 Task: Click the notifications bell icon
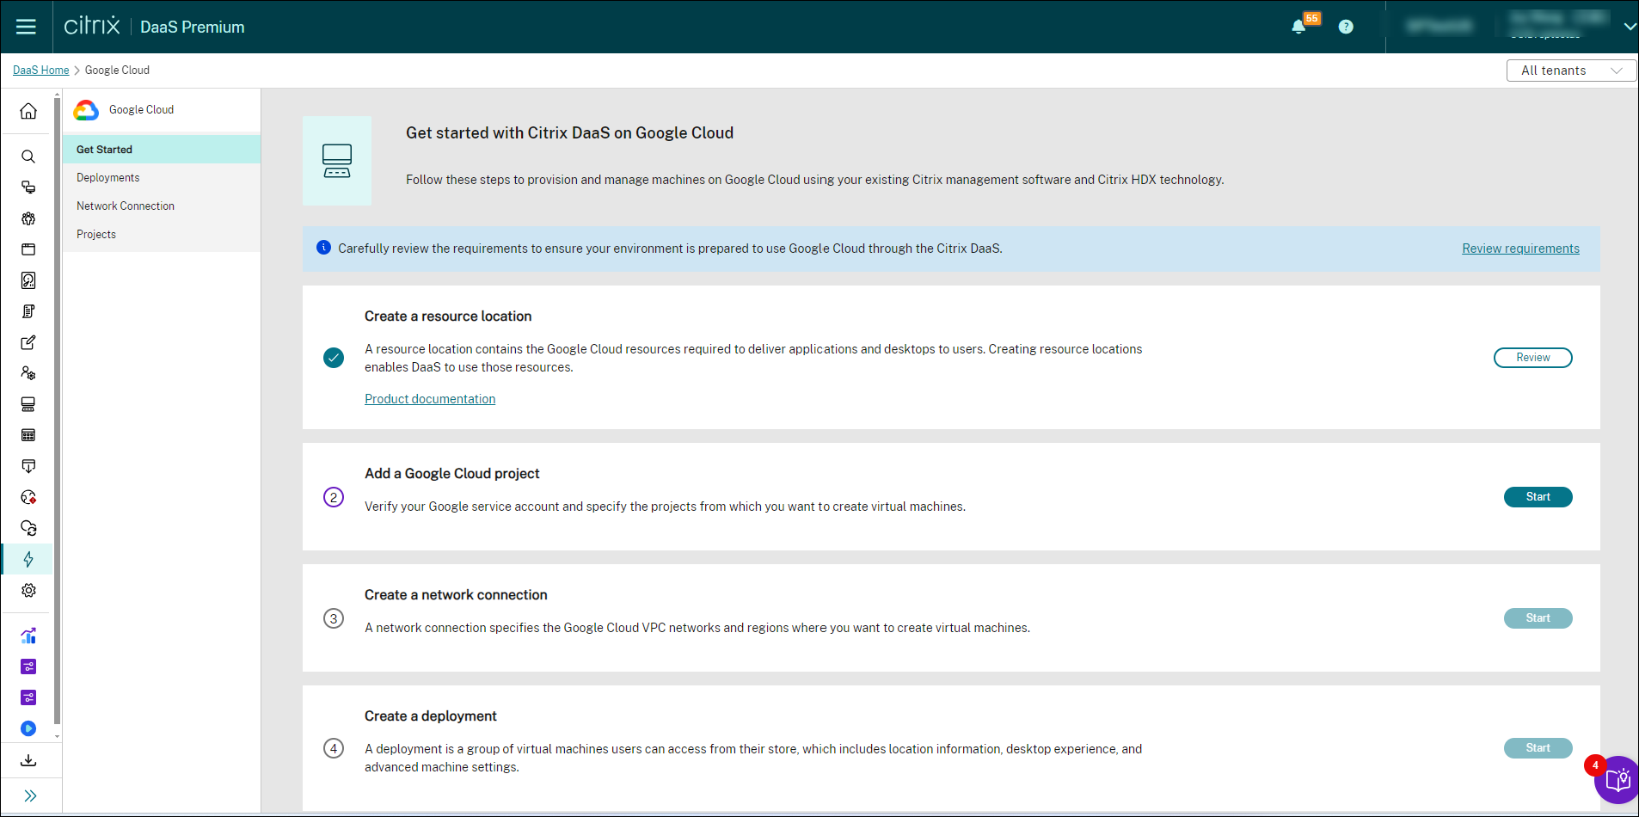tap(1298, 27)
